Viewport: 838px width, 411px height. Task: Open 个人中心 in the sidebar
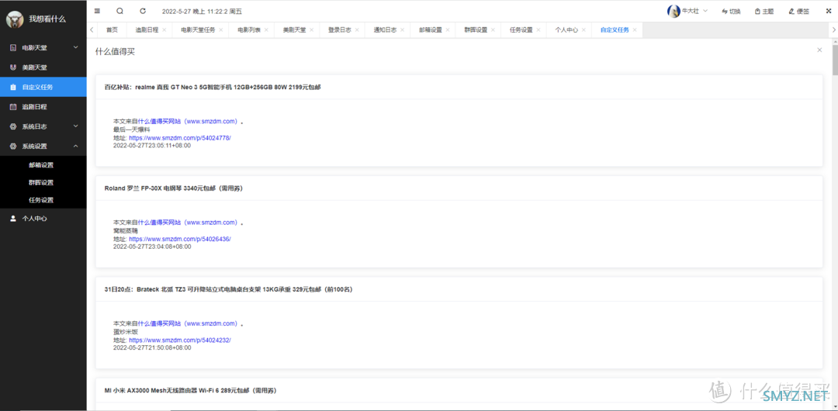[43, 218]
